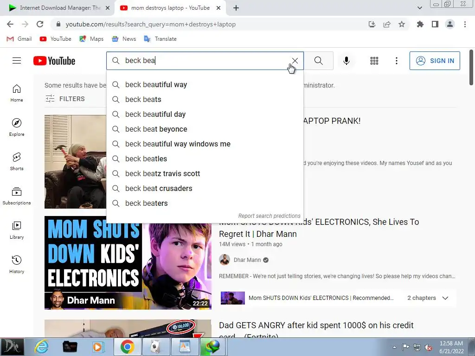Open Internet Explorer from the taskbar
Viewport: 475px width, 356px height.
[41, 347]
